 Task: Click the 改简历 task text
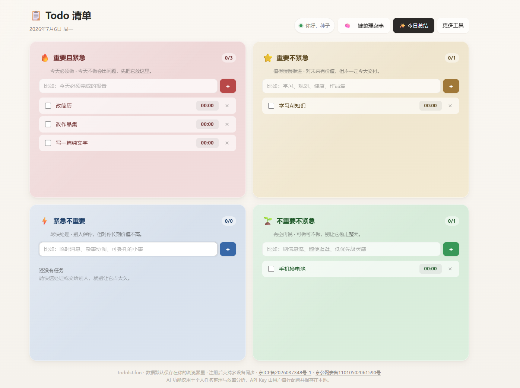64,106
